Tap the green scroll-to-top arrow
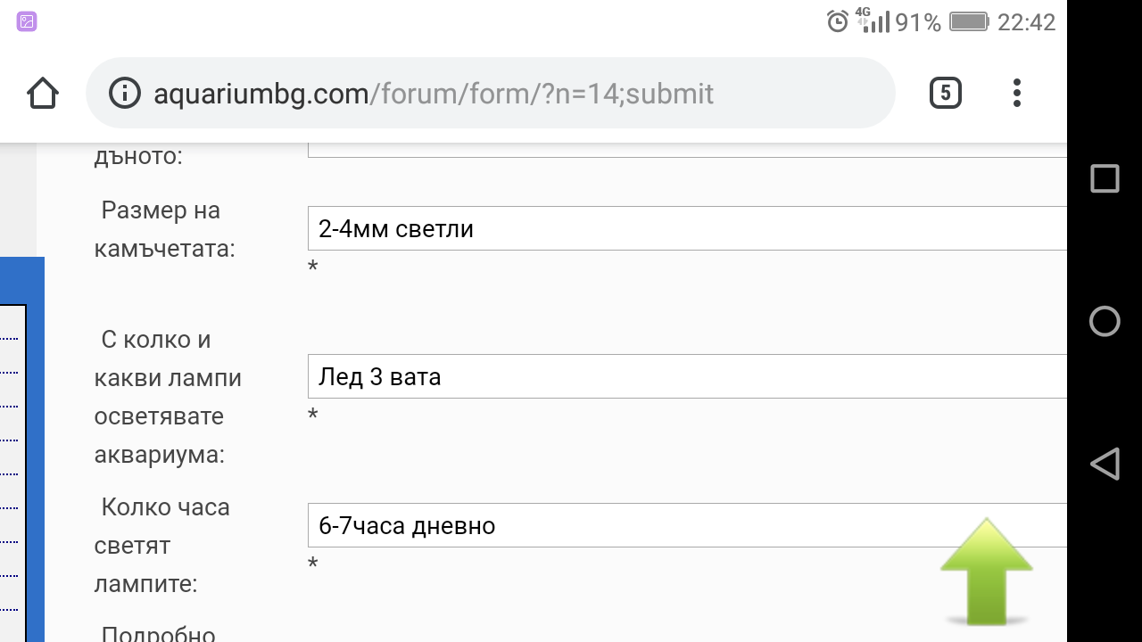This screenshot has height=642, width=1142. click(x=986, y=571)
